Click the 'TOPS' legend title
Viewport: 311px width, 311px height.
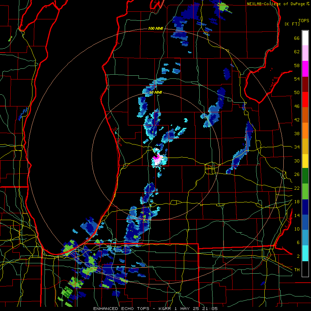[x=304, y=21]
